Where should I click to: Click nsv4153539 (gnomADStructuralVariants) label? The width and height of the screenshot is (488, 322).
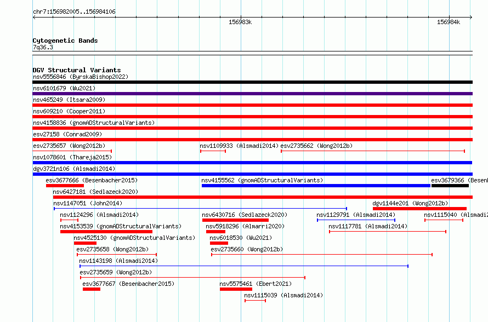[121, 226]
